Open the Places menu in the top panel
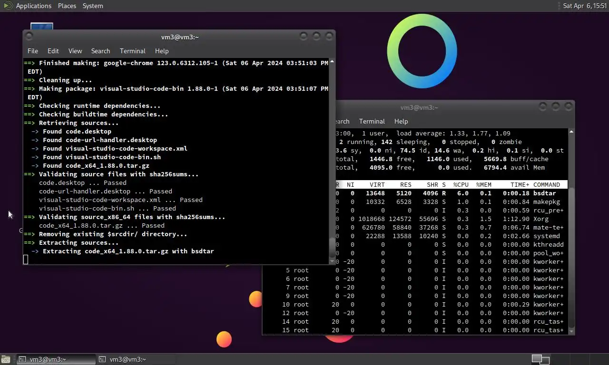Viewport: 609px width, 365px height. pyautogui.click(x=67, y=6)
